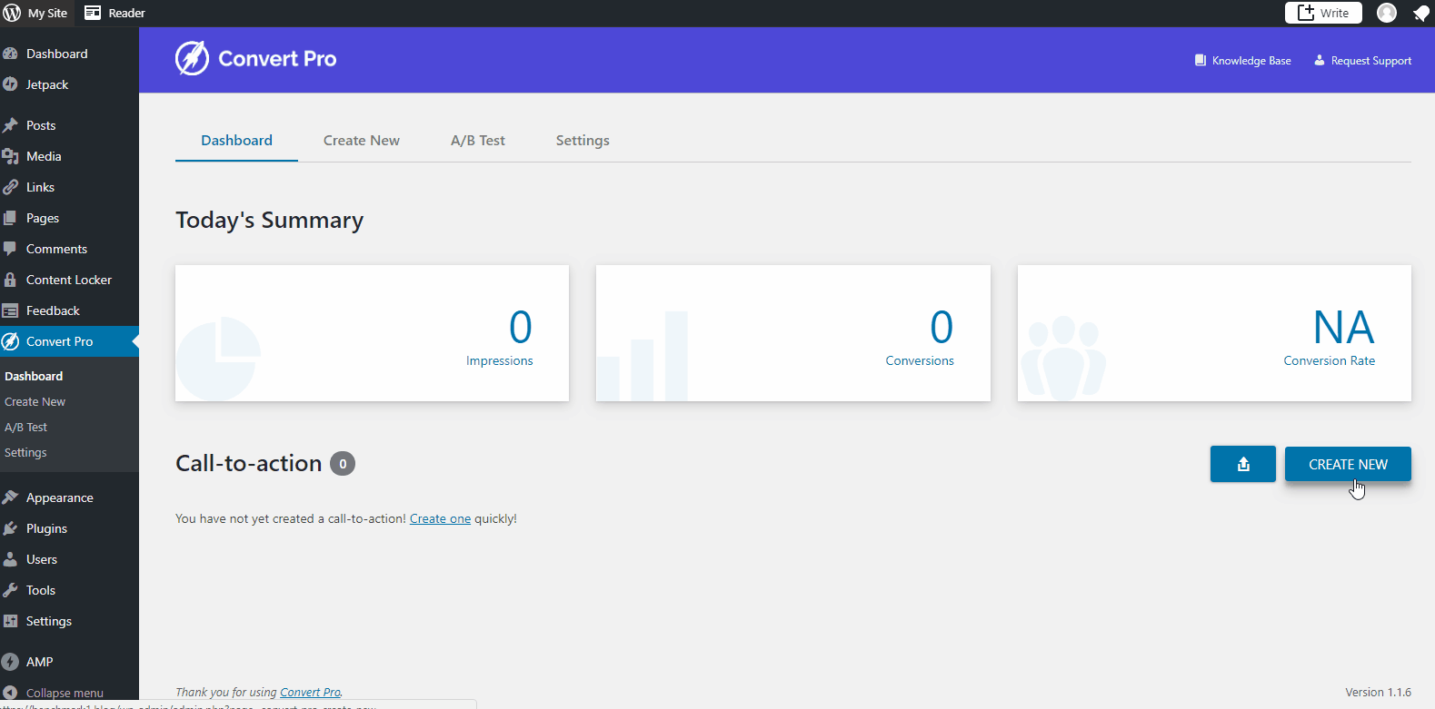Open the Tools menu label
The height and width of the screenshot is (709, 1435).
tap(41, 590)
